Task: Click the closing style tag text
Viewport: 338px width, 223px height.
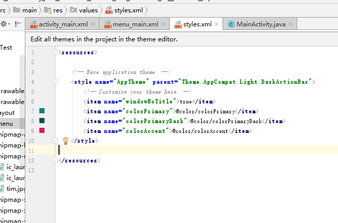Action: (84, 141)
